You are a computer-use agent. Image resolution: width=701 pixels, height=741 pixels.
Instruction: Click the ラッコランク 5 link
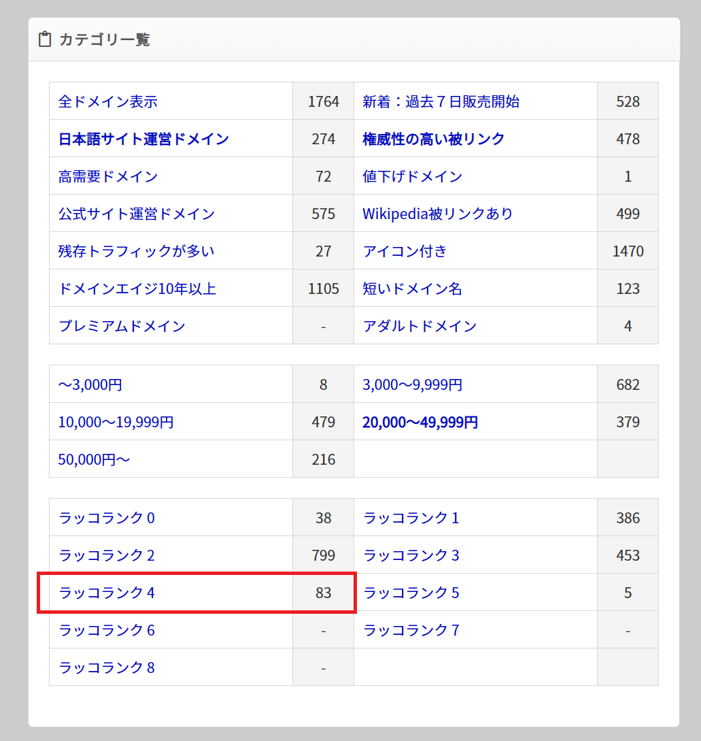(x=411, y=593)
